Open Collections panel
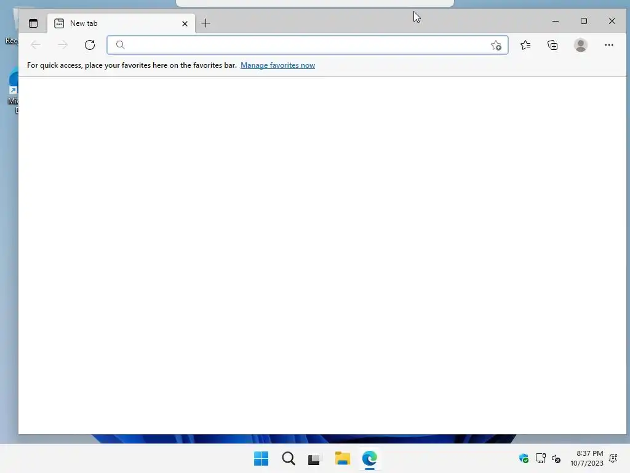 tap(553, 45)
